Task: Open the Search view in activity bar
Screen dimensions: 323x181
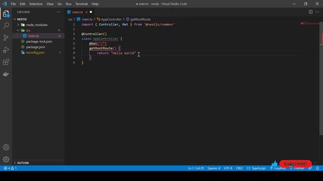Action: [6, 26]
